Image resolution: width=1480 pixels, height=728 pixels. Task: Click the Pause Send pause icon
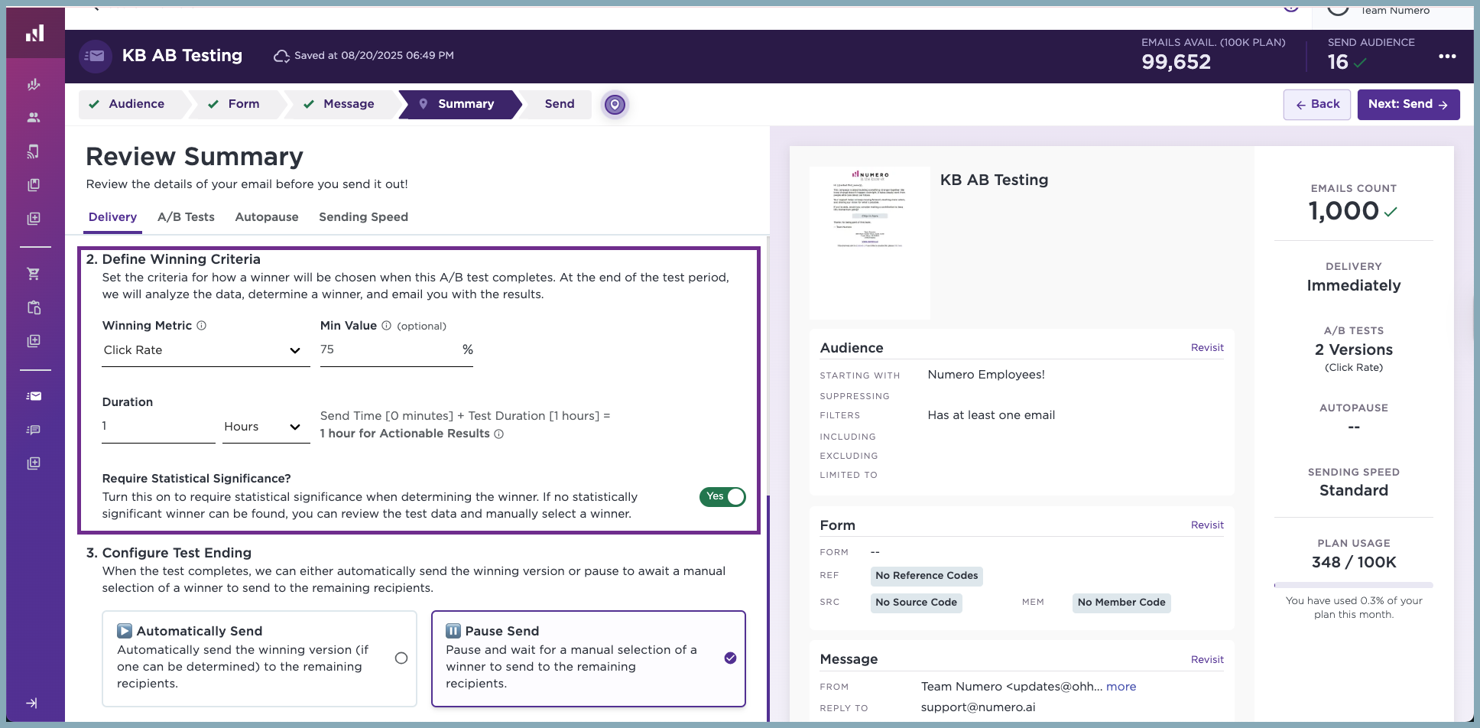click(x=453, y=631)
